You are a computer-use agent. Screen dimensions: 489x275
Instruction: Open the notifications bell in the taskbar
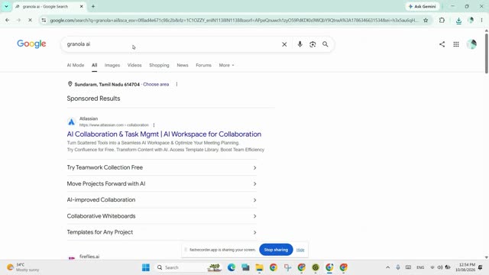point(481,267)
